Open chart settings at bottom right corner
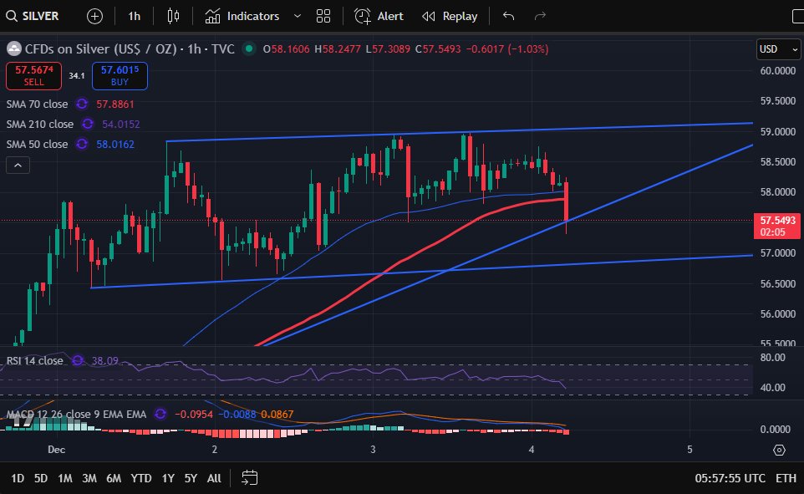 [x=779, y=450]
